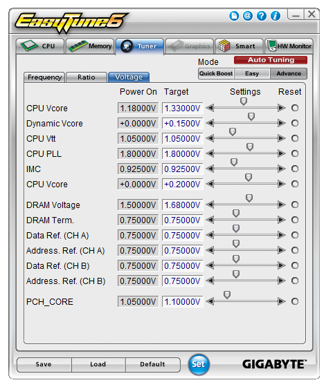This screenshot has height=387, width=333.
Task: Click the right arrow for IMC voltage
Action: pyautogui.click(x=282, y=169)
